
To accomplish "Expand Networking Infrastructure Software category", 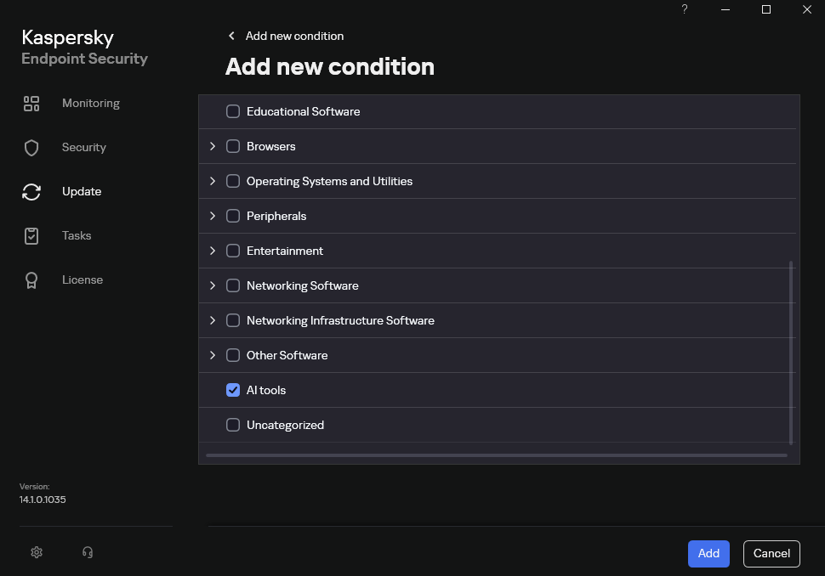I will 213,320.
